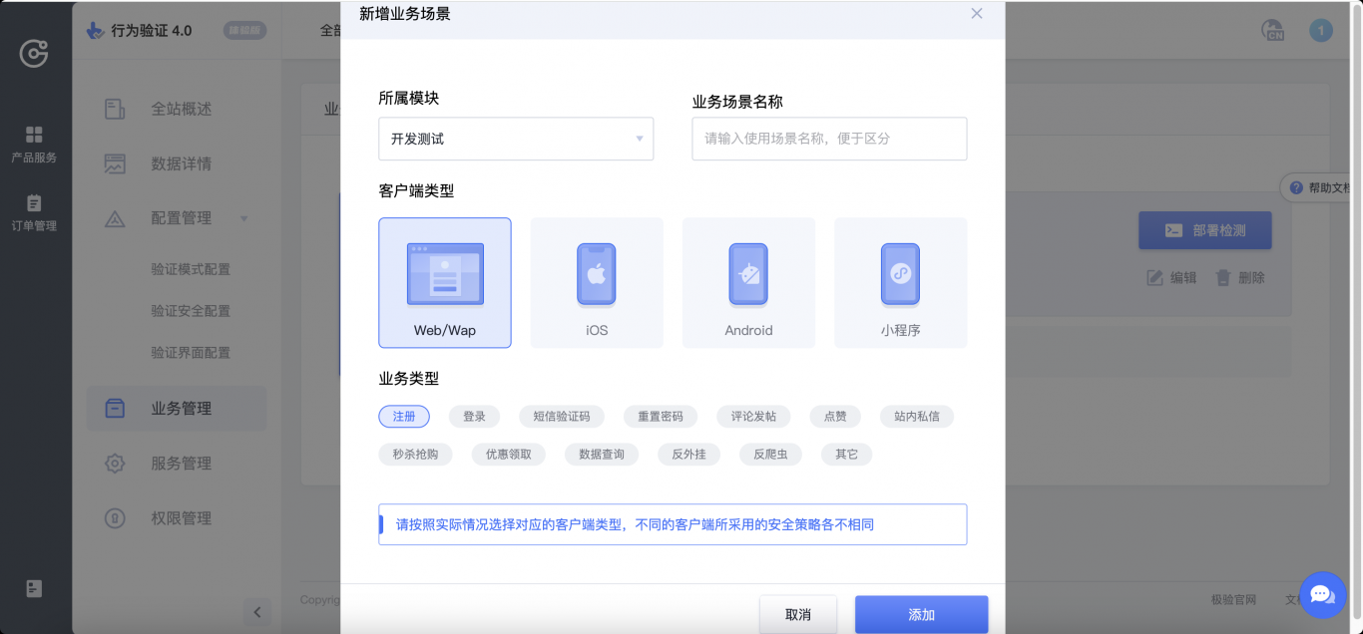The width and height of the screenshot is (1363, 634).
Task: Click the 全站概述 document icon
Action: [x=114, y=108]
